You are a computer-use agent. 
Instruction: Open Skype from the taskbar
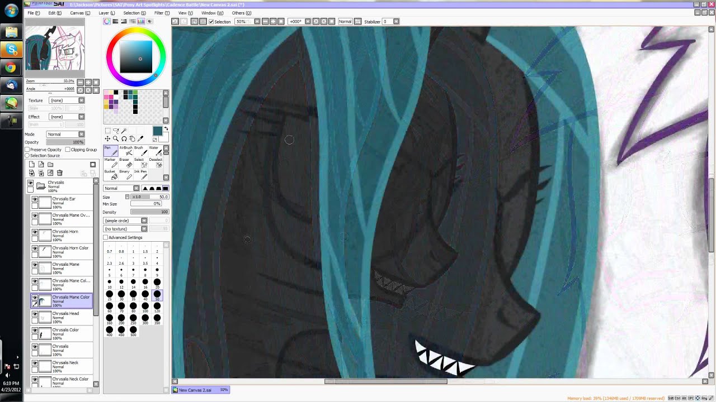(x=11, y=50)
